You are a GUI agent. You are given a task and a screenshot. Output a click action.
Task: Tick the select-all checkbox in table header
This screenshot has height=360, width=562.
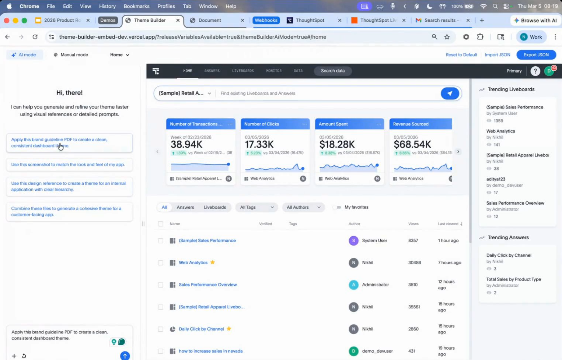click(160, 224)
